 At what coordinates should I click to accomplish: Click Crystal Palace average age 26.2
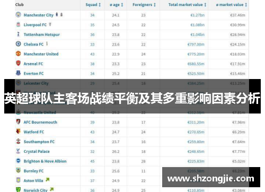pos(116,152)
